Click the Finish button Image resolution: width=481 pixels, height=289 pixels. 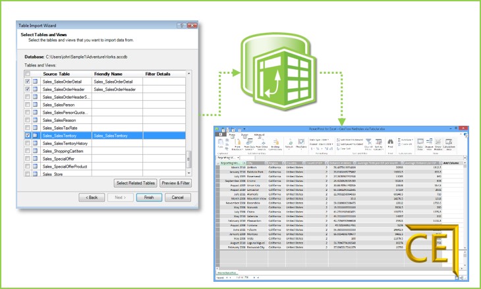coord(149,197)
